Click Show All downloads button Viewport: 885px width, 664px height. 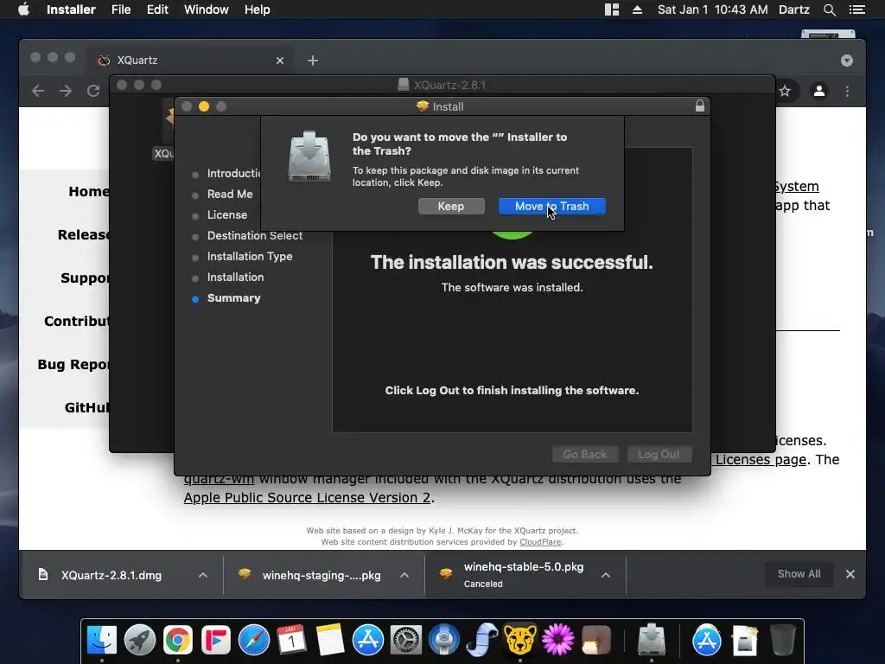point(799,574)
